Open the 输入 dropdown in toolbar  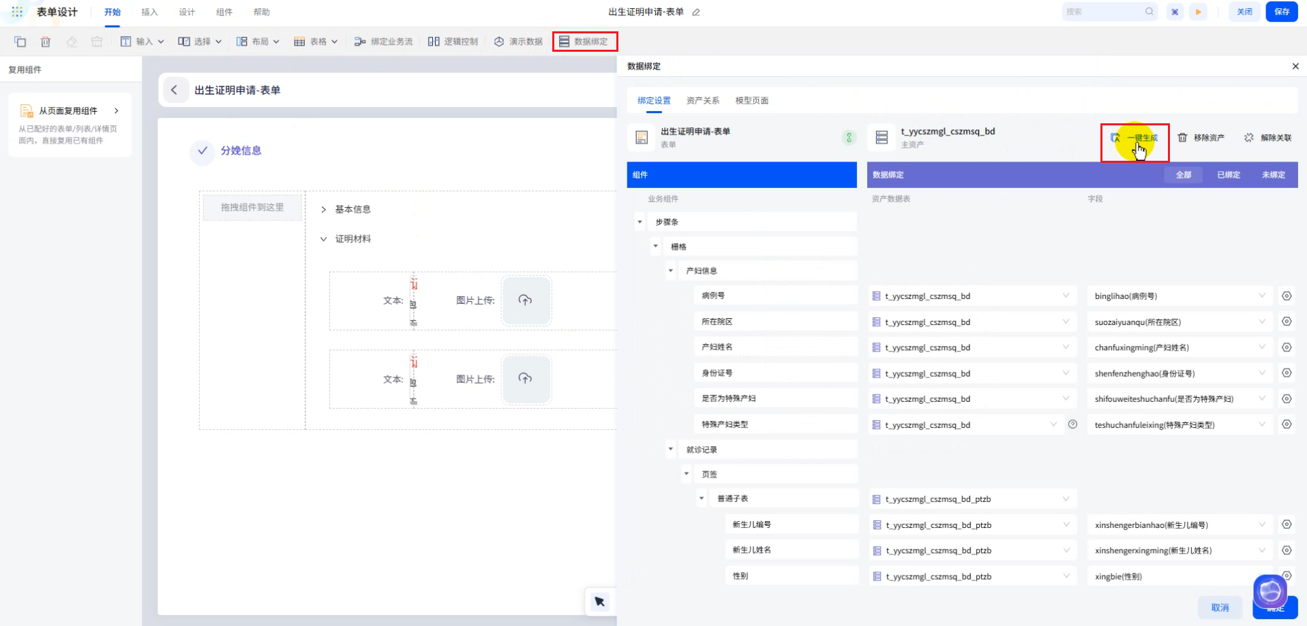coord(142,42)
